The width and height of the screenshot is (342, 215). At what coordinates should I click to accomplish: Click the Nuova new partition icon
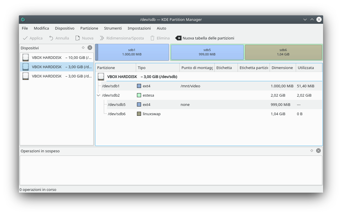pos(78,38)
